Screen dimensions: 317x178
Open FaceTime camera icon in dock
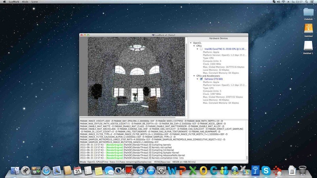120,170
